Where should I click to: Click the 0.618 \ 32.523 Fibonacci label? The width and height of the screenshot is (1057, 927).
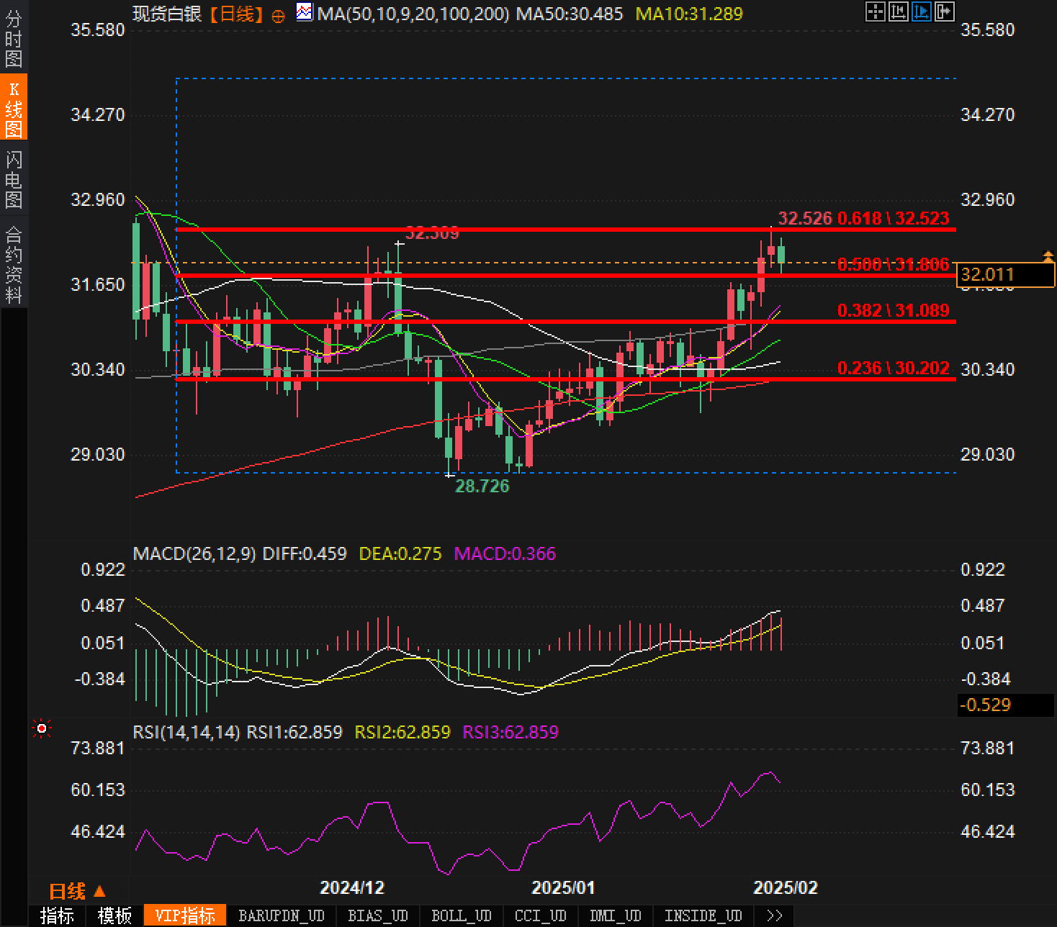pos(894,218)
